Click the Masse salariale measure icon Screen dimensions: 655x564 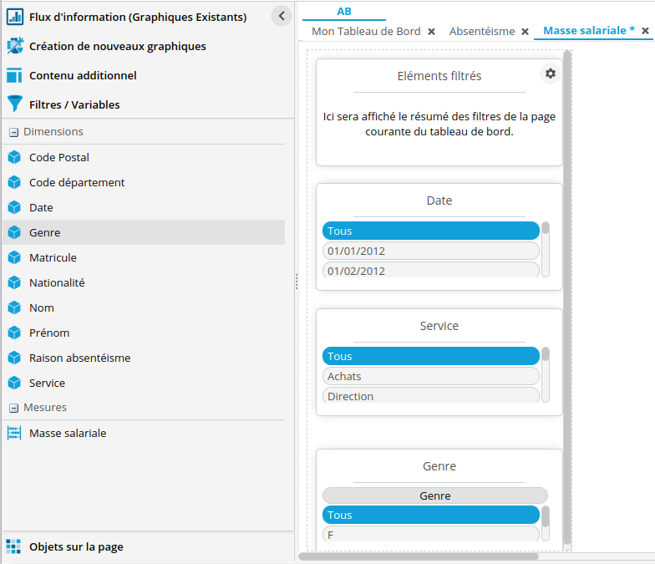coord(13,433)
